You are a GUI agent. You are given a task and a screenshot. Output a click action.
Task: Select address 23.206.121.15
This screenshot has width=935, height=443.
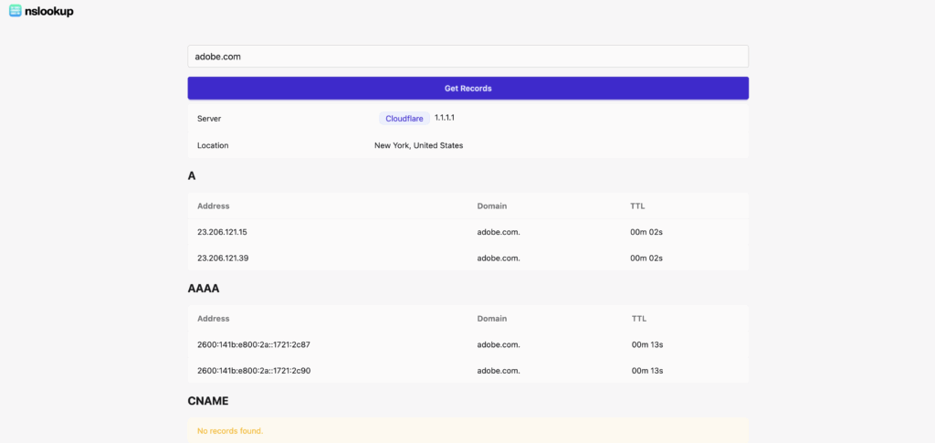[x=222, y=232]
